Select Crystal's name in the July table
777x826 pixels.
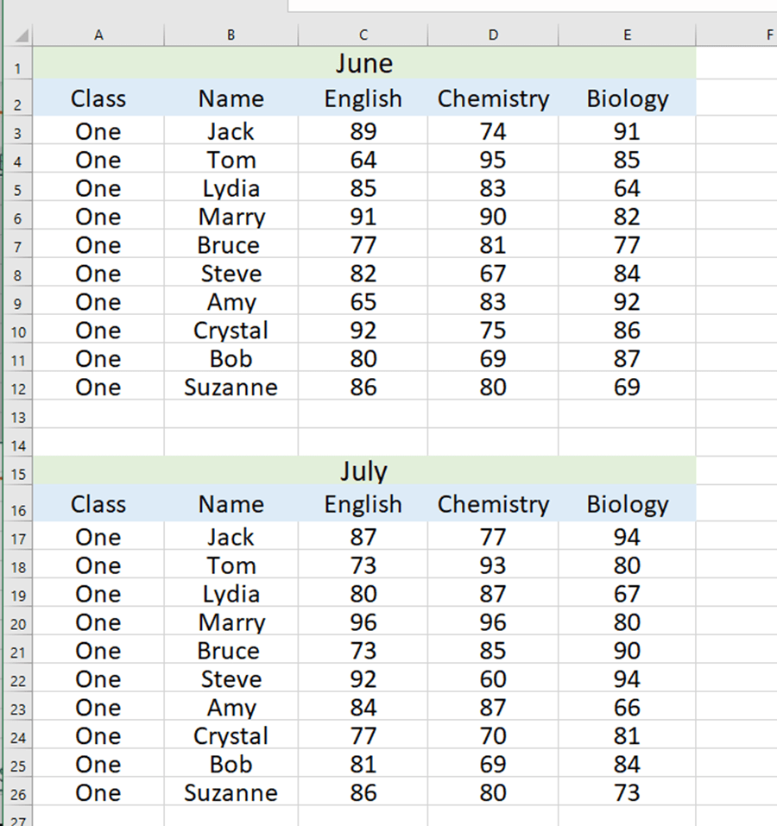231,736
